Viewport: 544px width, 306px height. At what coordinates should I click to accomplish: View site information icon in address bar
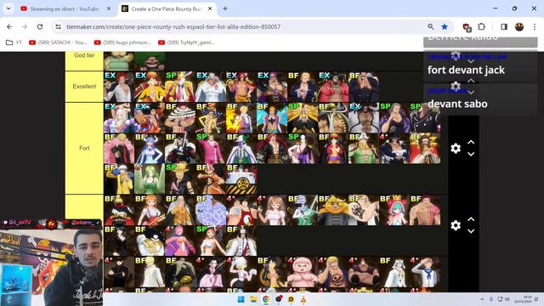[x=58, y=26]
